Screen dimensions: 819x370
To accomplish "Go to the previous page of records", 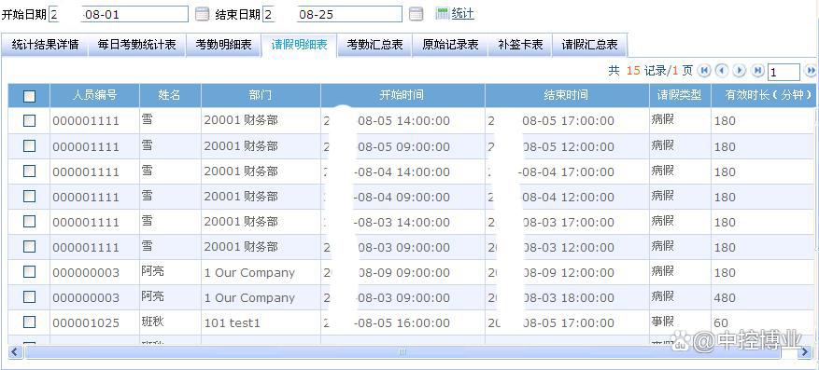I will [x=722, y=70].
